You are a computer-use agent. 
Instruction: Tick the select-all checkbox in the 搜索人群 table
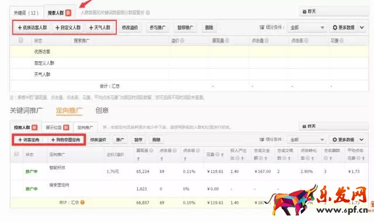coord(21,40)
